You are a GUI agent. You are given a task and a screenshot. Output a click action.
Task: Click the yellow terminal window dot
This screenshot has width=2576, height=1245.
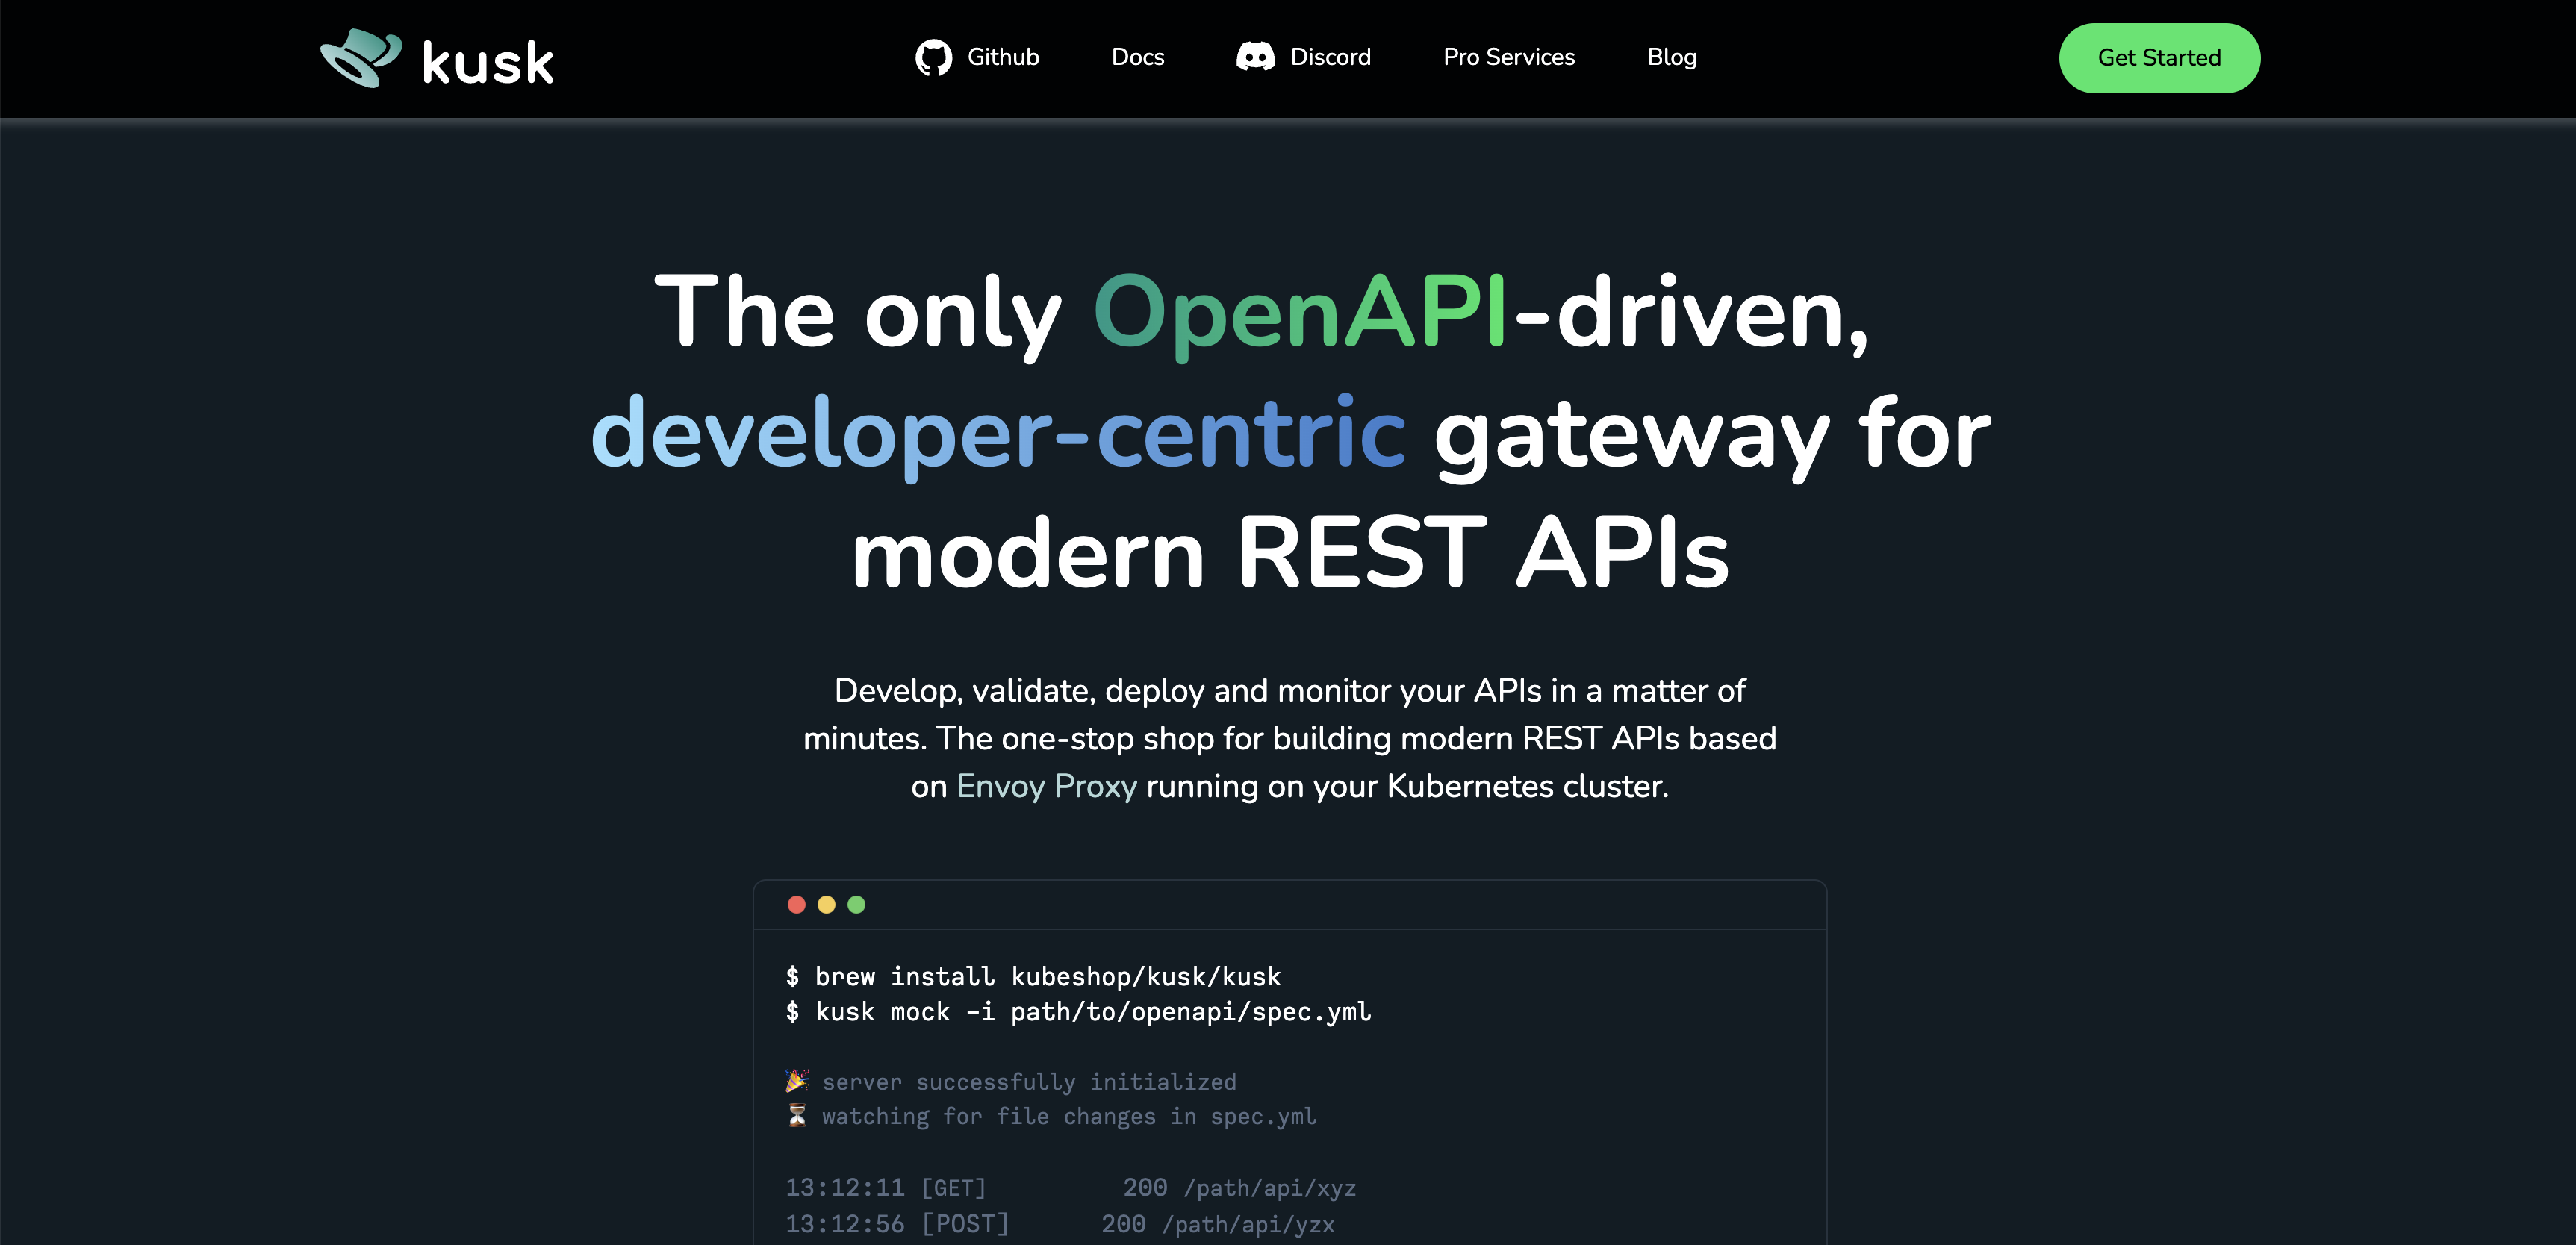(x=826, y=905)
